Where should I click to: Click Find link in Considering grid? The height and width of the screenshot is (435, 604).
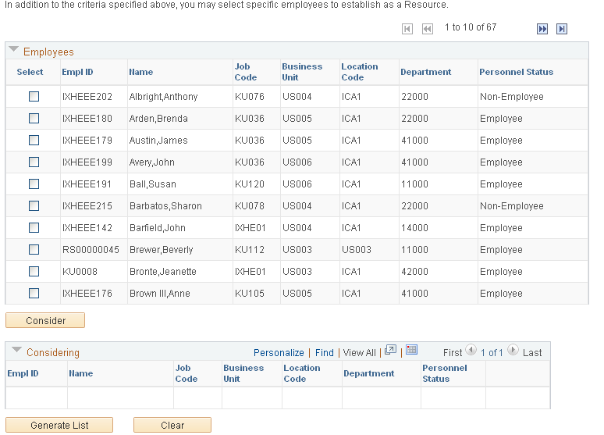click(325, 353)
